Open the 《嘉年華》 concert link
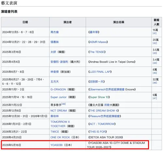 point(94,32)
